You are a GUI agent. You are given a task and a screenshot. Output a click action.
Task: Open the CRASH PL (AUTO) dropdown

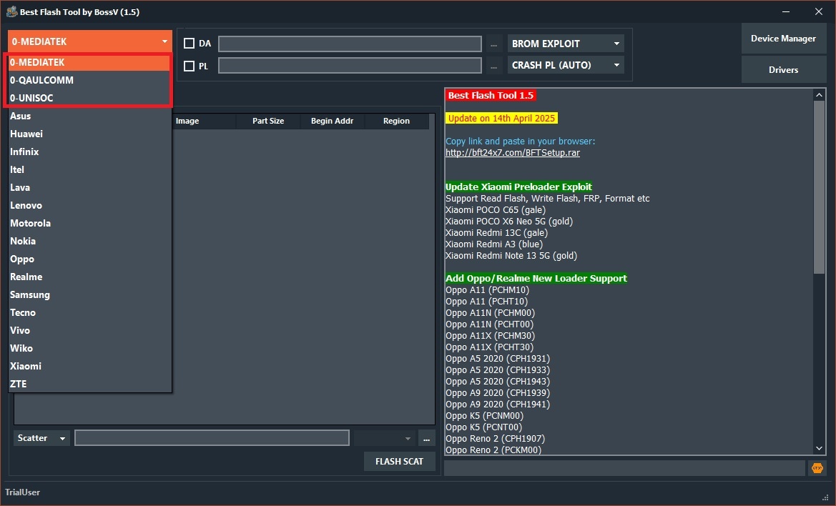566,65
